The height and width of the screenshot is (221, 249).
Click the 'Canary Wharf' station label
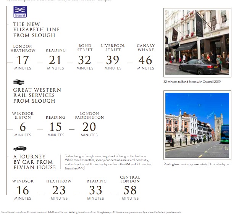tap(146, 48)
